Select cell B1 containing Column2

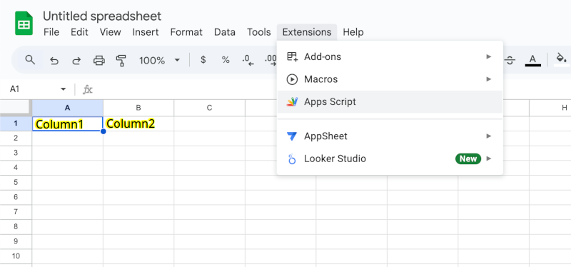coord(138,124)
